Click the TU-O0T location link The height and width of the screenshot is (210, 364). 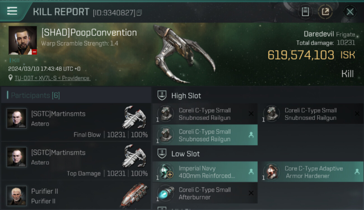pos(52,78)
